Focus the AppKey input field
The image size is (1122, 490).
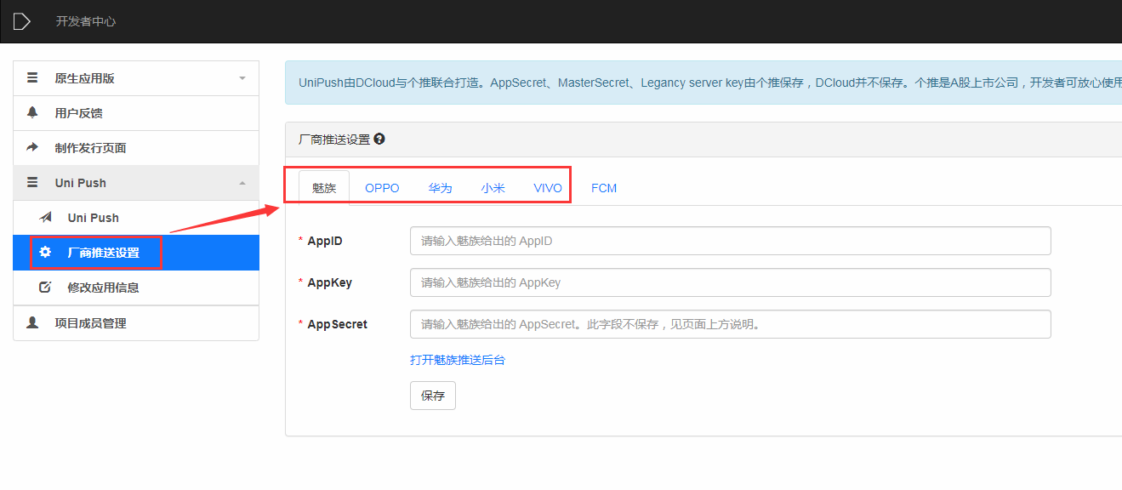tap(731, 282)
